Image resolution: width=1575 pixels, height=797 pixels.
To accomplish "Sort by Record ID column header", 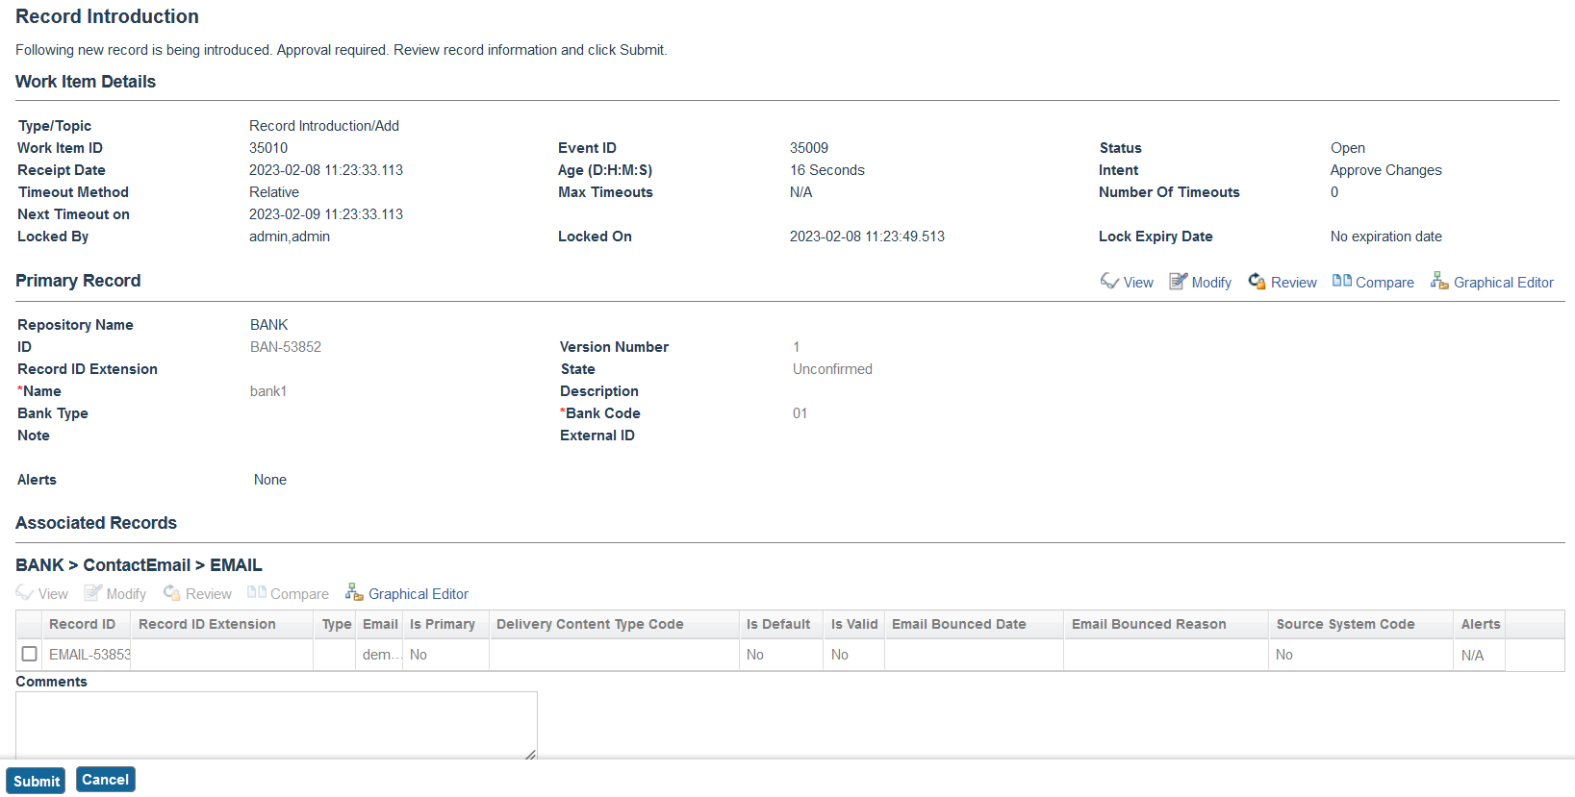I will [x=82, y=624].
